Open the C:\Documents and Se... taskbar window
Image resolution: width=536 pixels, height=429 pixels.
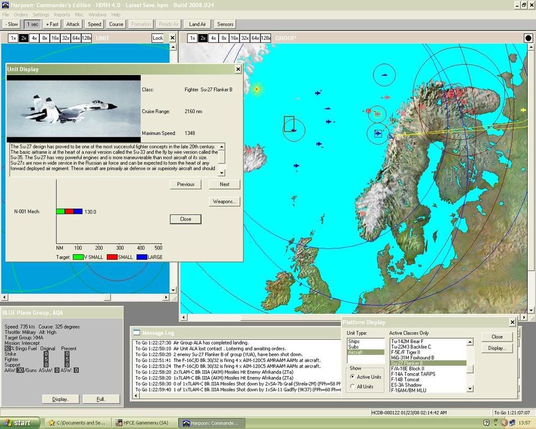[x=79, y=423]
